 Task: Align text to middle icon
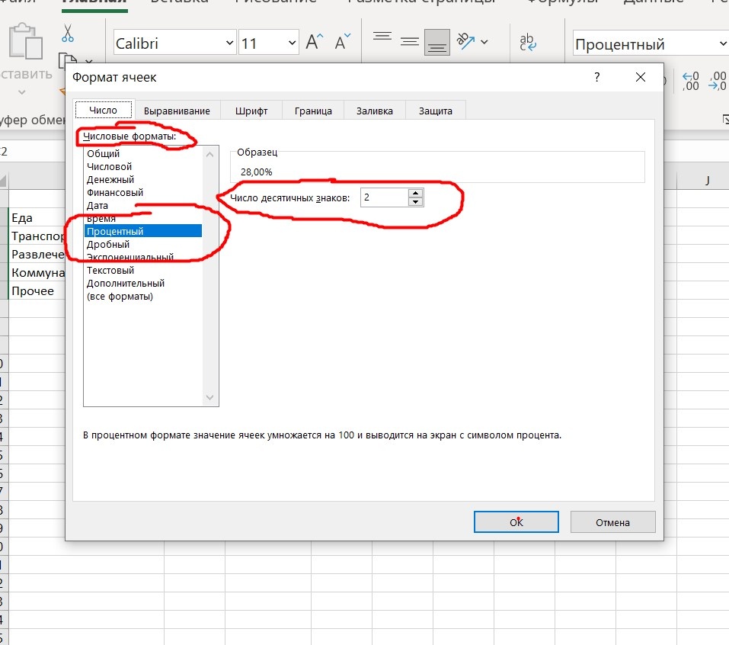tap(410, 42)
